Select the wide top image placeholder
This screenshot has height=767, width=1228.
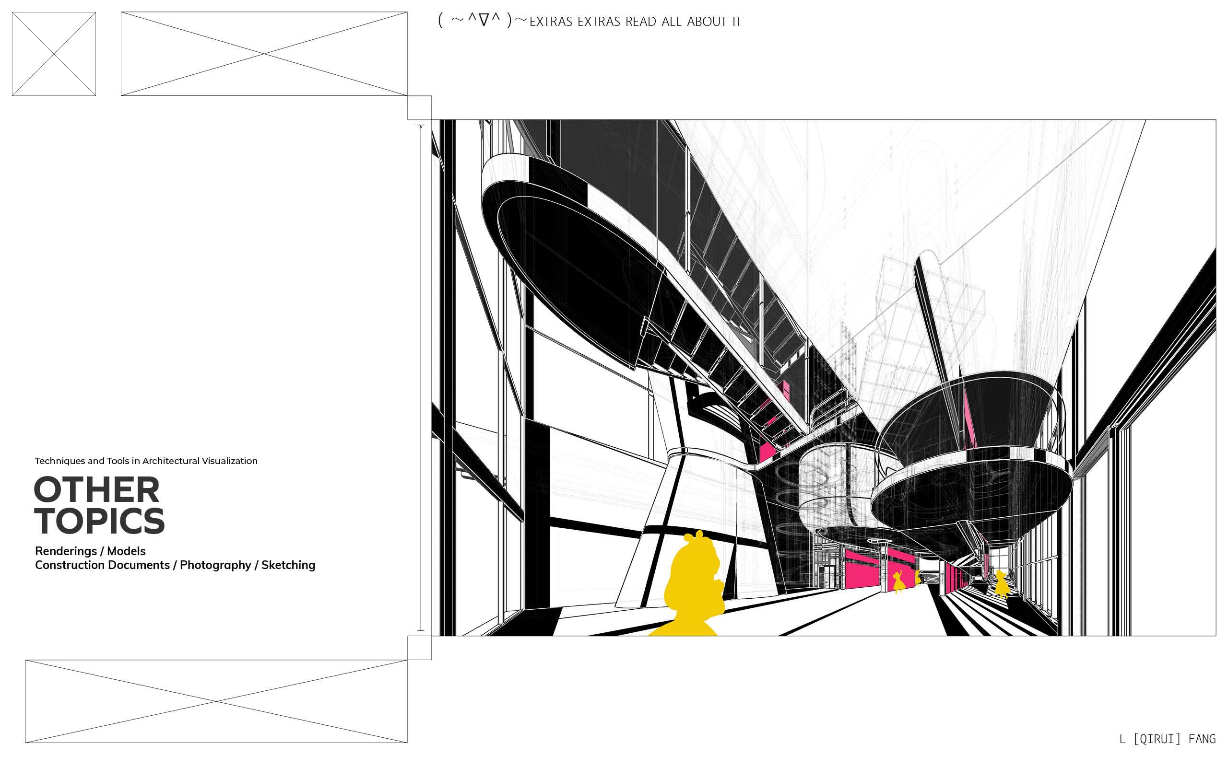click(x=264, y=54)
